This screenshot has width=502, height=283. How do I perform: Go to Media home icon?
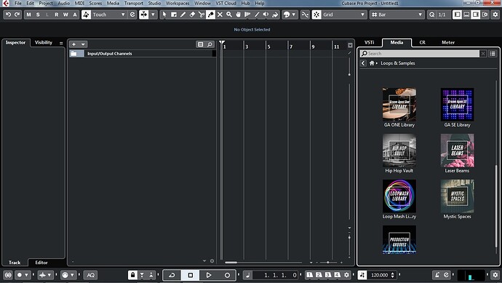(372, 63)
